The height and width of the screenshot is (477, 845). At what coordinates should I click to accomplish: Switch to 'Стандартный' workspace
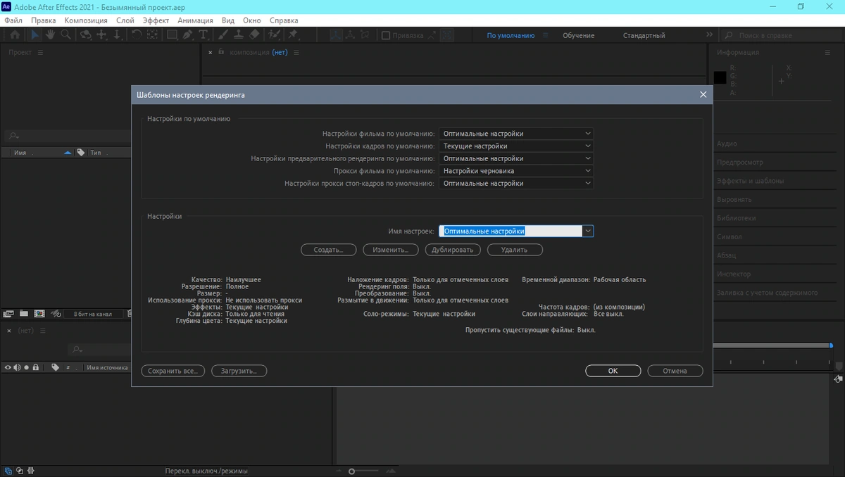(x=644, y=35)
